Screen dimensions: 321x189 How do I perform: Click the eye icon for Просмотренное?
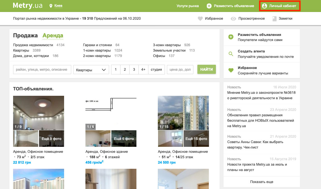[234, 19]
